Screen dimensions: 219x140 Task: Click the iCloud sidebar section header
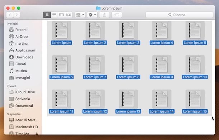[x=11, y=86]
